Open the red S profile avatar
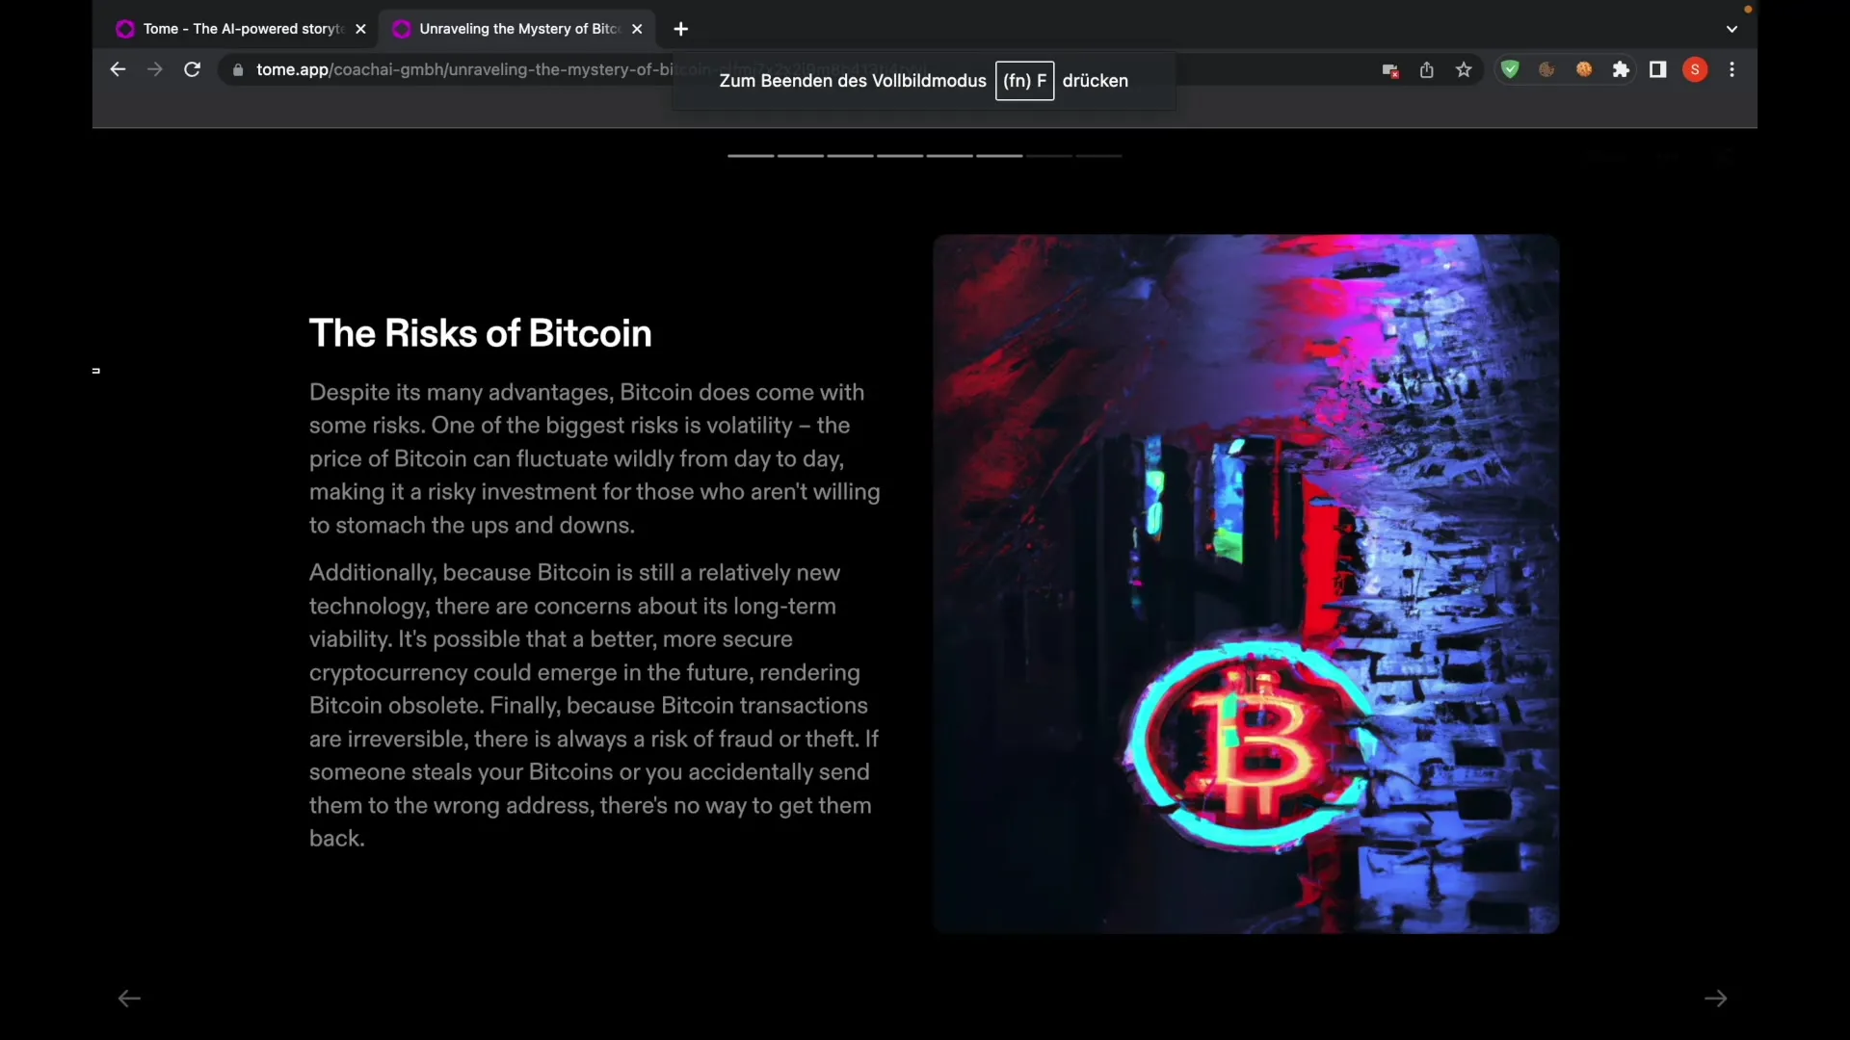 coord(1695,69)
